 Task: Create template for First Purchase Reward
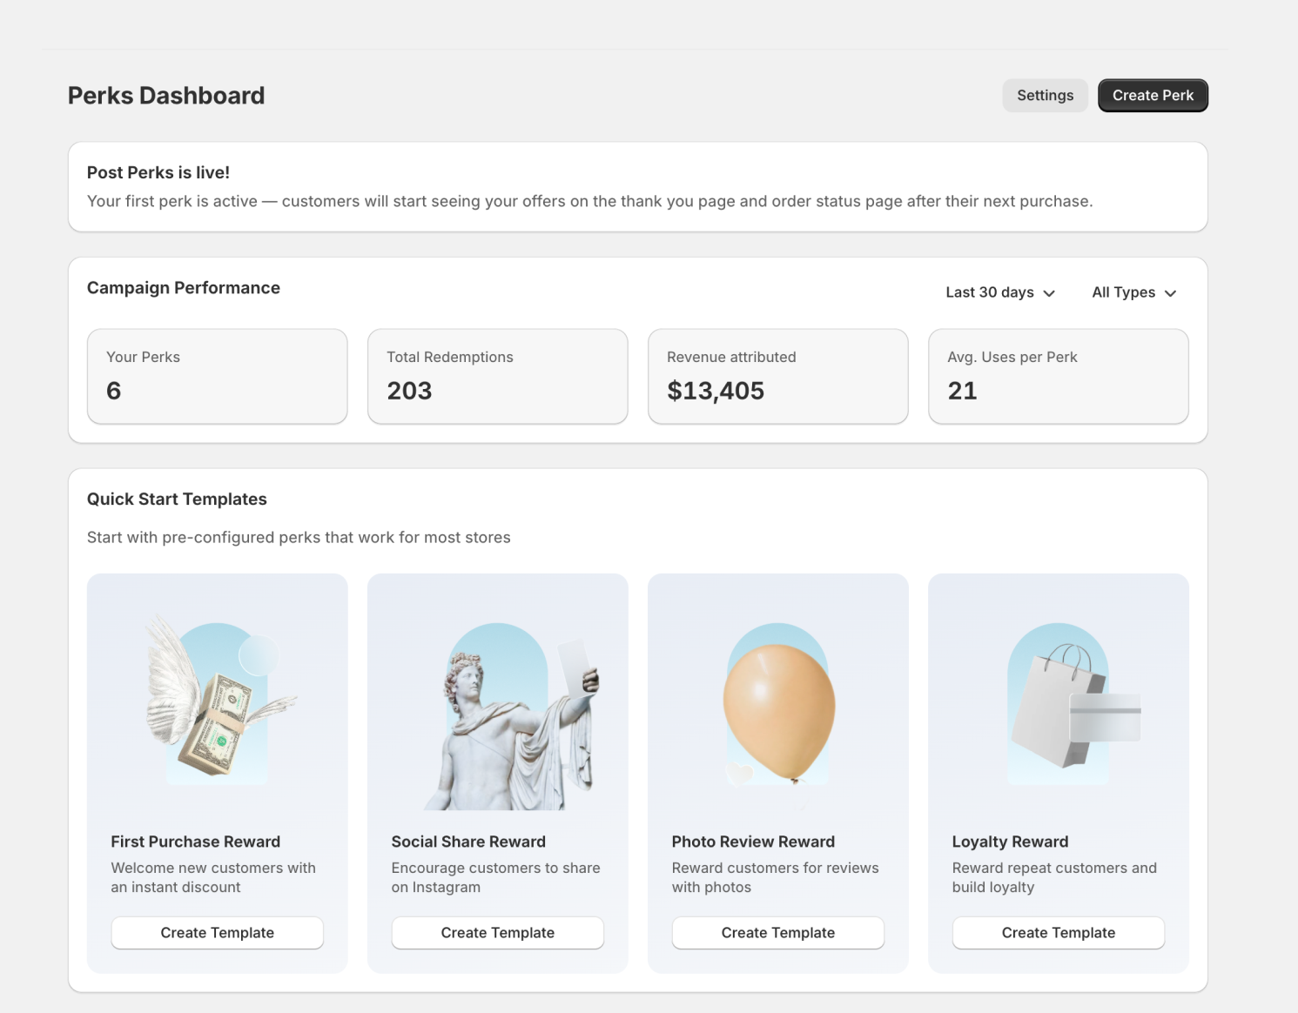[218, 933]
